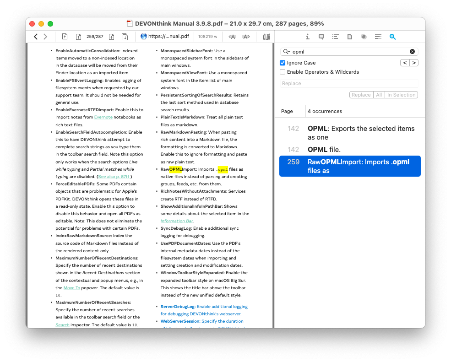Click the highlighted OPML in RawOPMLImport
The image size is (451, 362).
tap(175, 169)
